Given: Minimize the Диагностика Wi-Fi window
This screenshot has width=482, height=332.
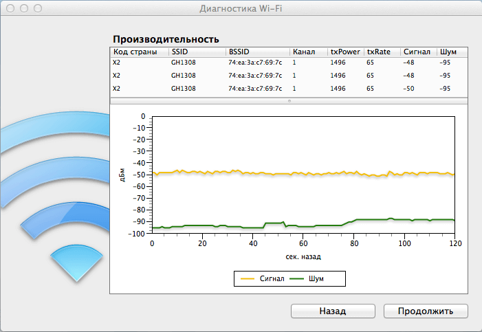Looking at the screenshot, I should (x=23, y=9).
